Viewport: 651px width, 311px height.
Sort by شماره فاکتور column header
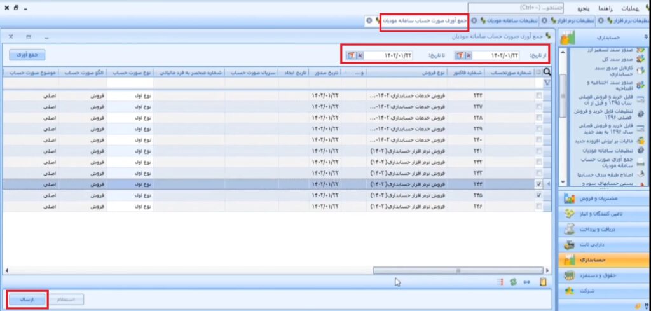467,73
